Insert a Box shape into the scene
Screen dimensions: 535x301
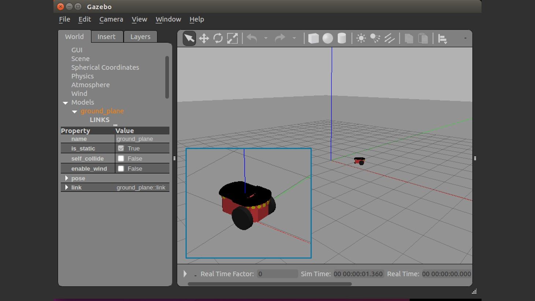[313, 38]
